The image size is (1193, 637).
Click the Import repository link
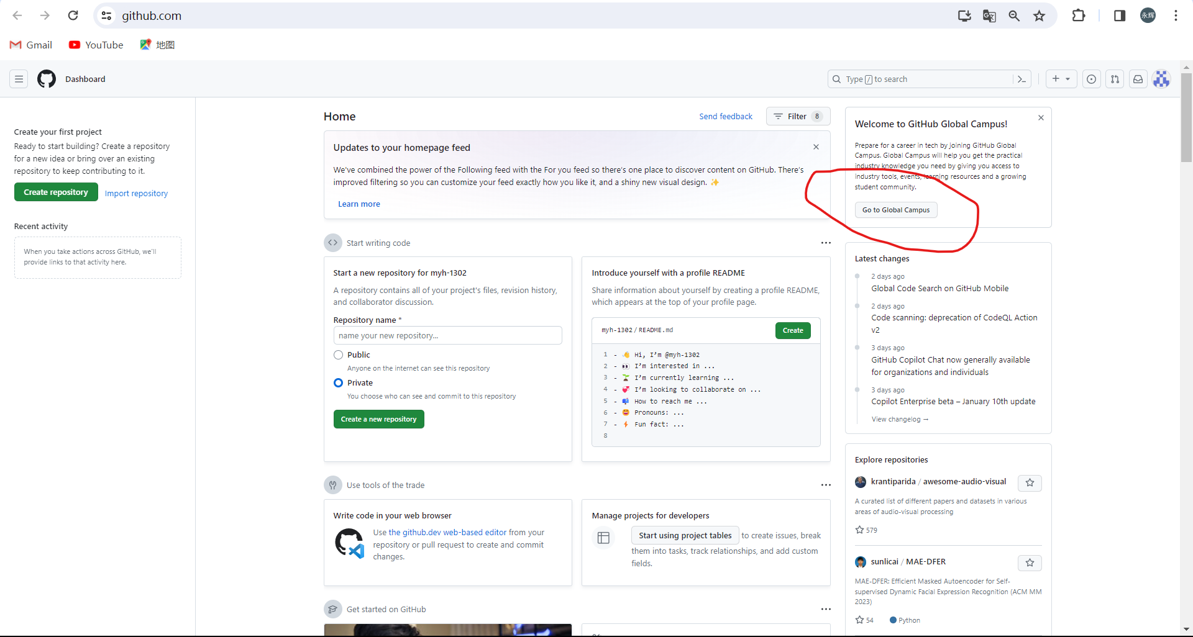pos(136,193)
